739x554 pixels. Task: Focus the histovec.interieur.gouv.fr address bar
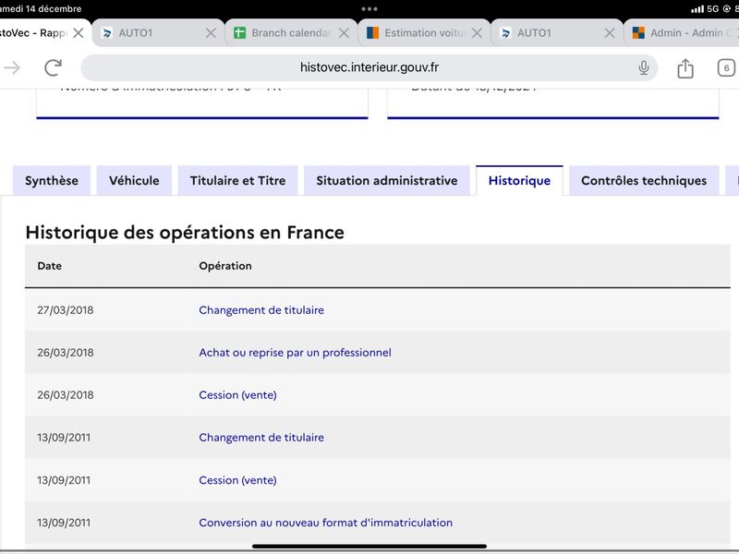(x=369, y=67)
